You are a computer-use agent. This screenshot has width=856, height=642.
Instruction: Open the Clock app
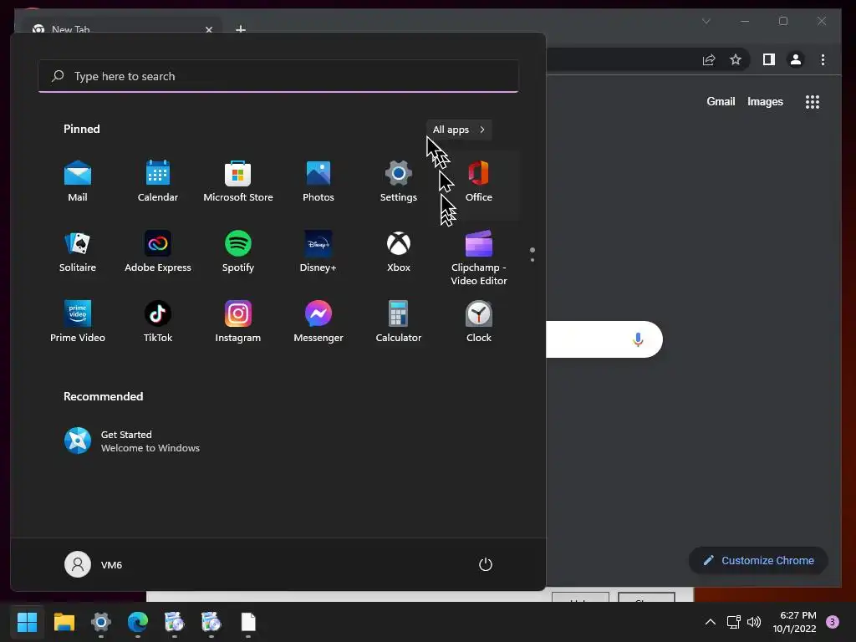479,322
